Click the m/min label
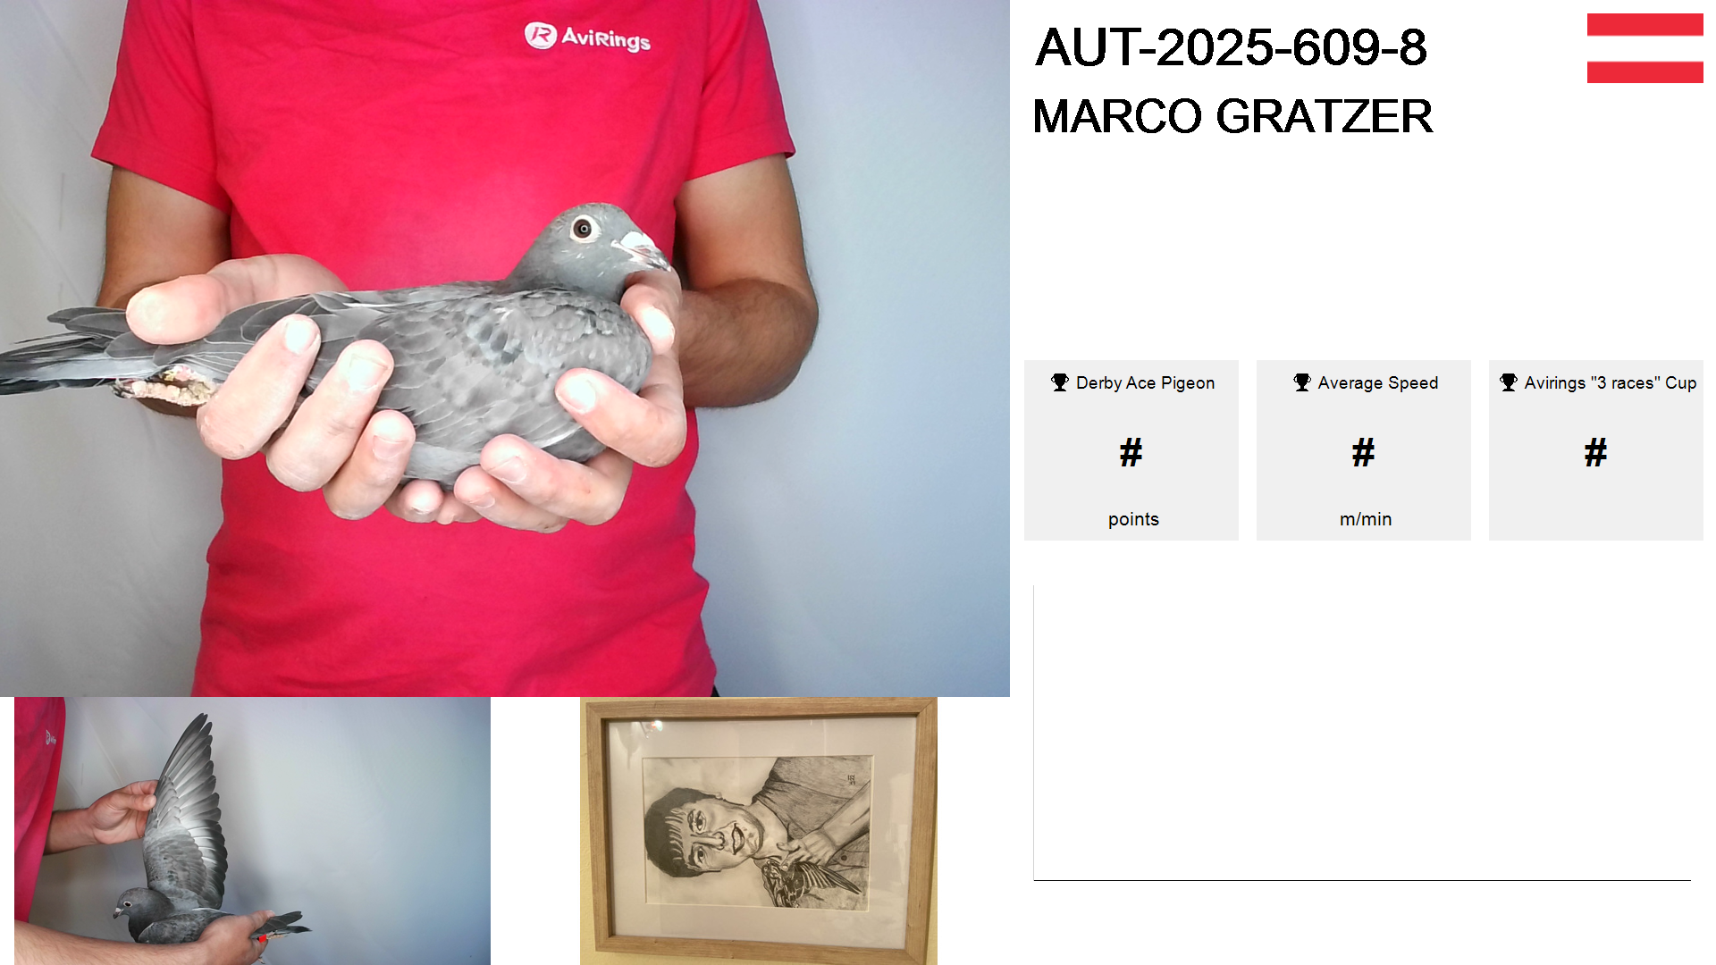The height and width of the screenshot is (965, 1716). coord(1366,519)
